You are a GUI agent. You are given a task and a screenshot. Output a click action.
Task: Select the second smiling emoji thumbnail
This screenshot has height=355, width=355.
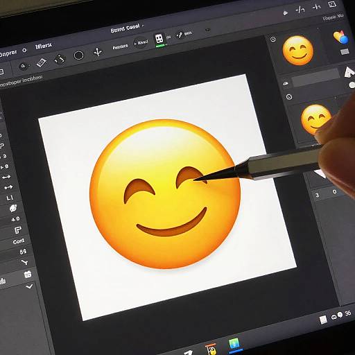coord(315,120)
